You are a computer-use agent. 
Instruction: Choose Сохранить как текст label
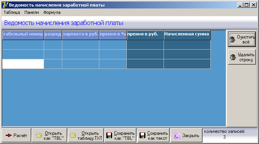[x=157, y=136]
